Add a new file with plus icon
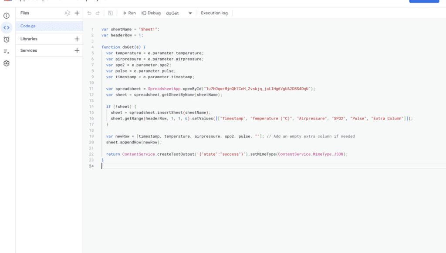 77,13
